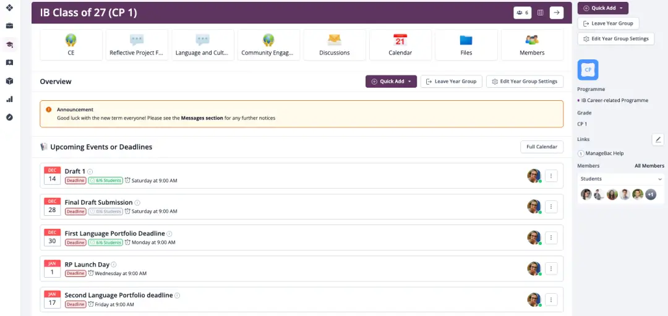Expand the Students members dropdown
668x316 pixels.
tap(621, 179)
